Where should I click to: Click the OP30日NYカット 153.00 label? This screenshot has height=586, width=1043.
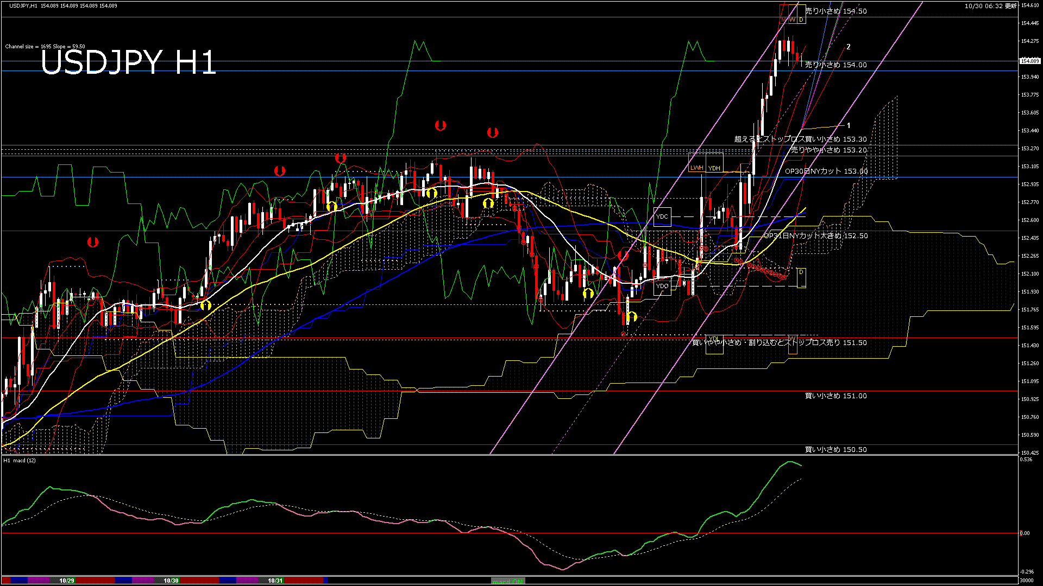pos(826,171)
